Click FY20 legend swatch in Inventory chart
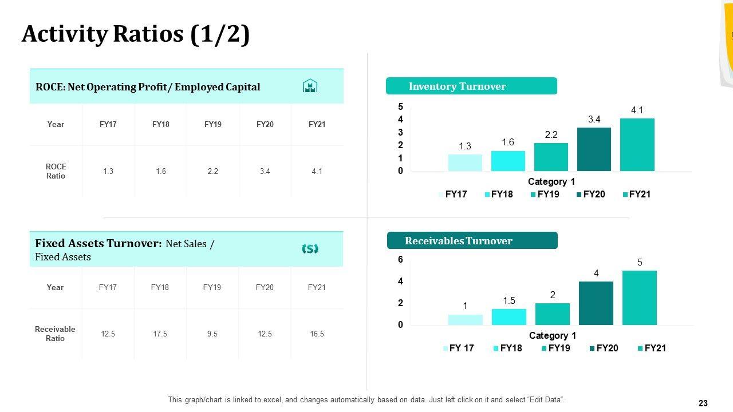The height and width of the screenshot is (412, 733). click(579, 195)
